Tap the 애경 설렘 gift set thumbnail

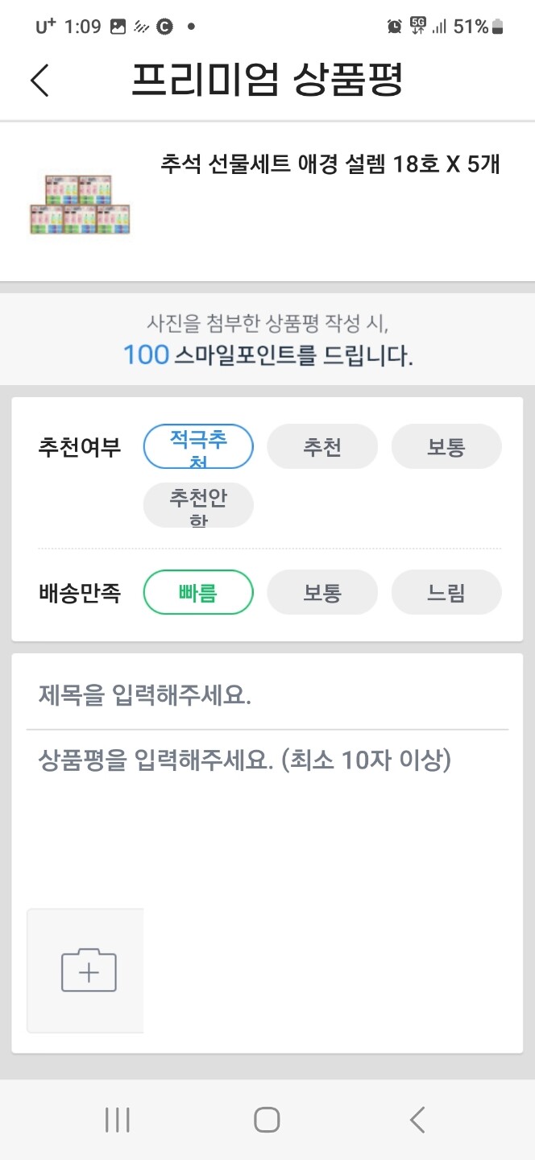coord(79,201)
